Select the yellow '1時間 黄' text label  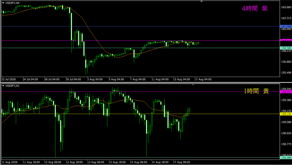[x=256, y=91]
